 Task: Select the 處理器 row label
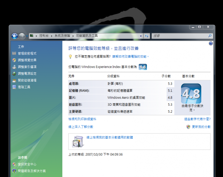pyautogui.click(x=74, y=84)
